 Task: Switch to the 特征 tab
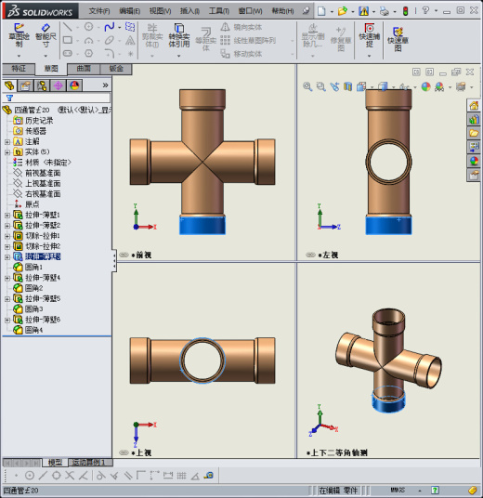[x=19, y=69]
